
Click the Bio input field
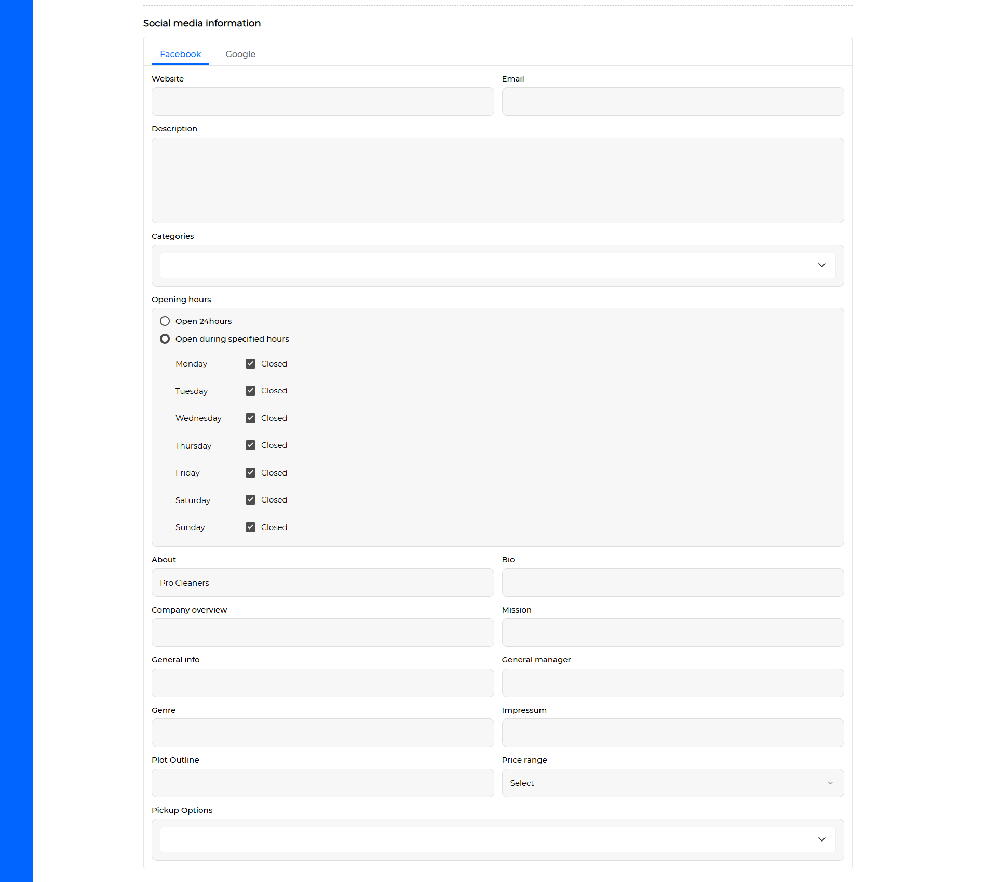click(673, 582)
